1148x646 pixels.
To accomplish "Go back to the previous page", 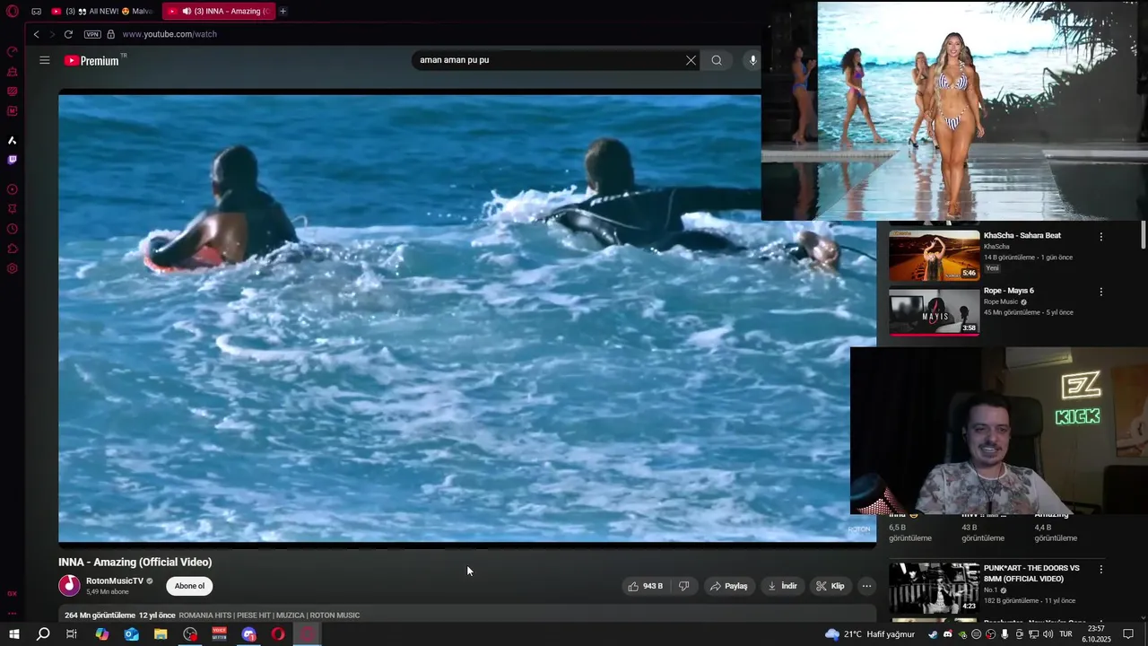I will 36,34.
